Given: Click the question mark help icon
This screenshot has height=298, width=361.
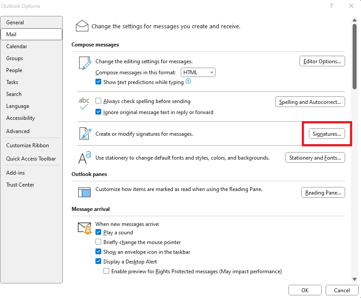Looking at the screenshot, I should 331,6.
